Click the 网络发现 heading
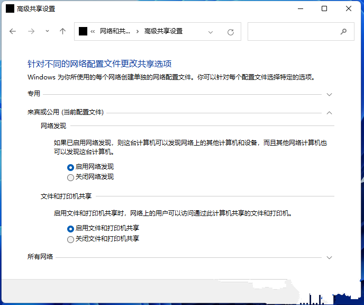Image resolution: width=364 pixels, height=305 pixels. (53, 126)
